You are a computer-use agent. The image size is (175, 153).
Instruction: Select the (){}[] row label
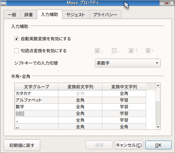(37, 113)
